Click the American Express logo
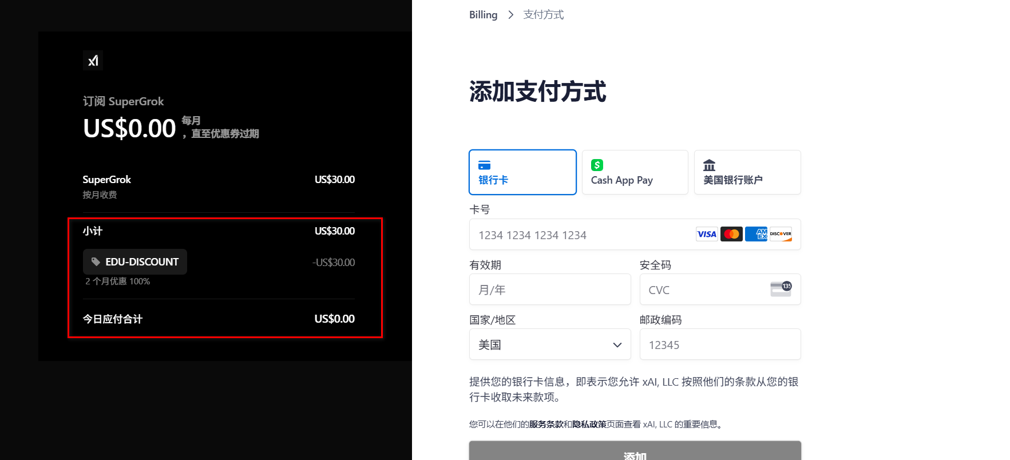This screenshot has height=460, width=1010. 756,234
